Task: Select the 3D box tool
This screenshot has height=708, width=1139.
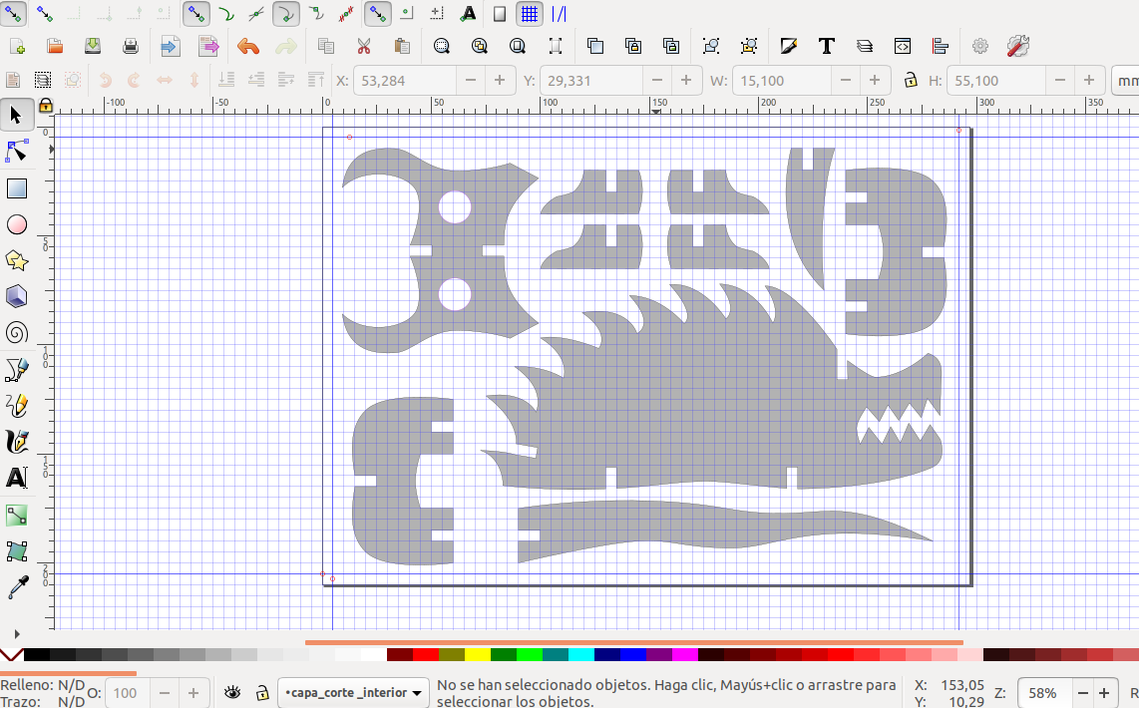Action: 16,296
